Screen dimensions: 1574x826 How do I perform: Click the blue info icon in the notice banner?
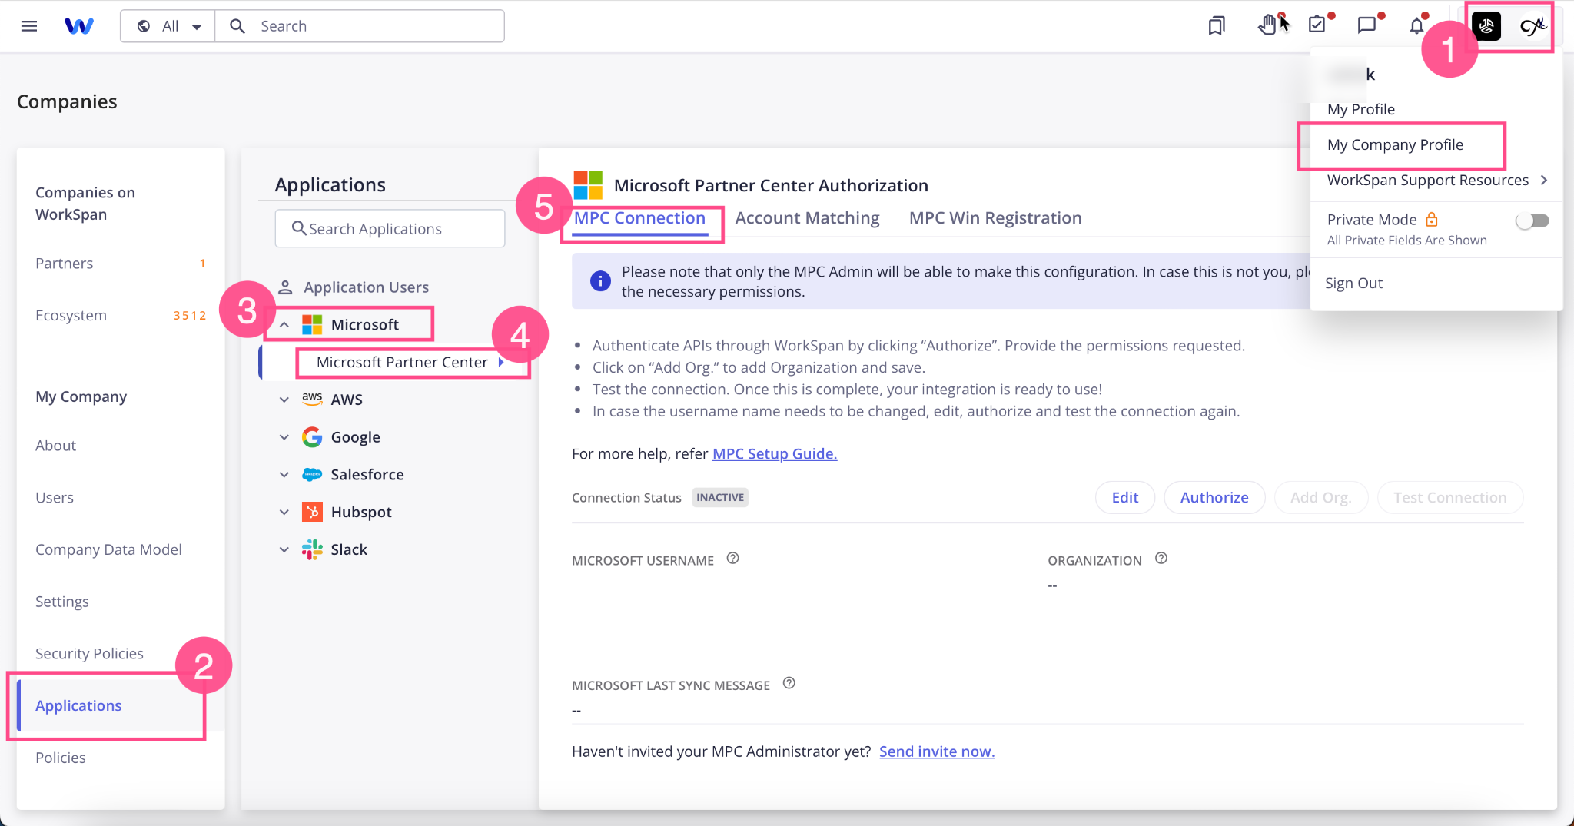click(600, 281)
